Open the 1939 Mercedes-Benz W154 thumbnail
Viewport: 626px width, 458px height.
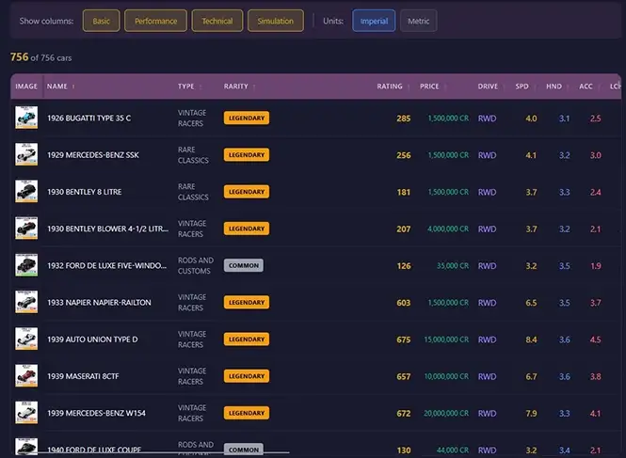coord(26,413)
